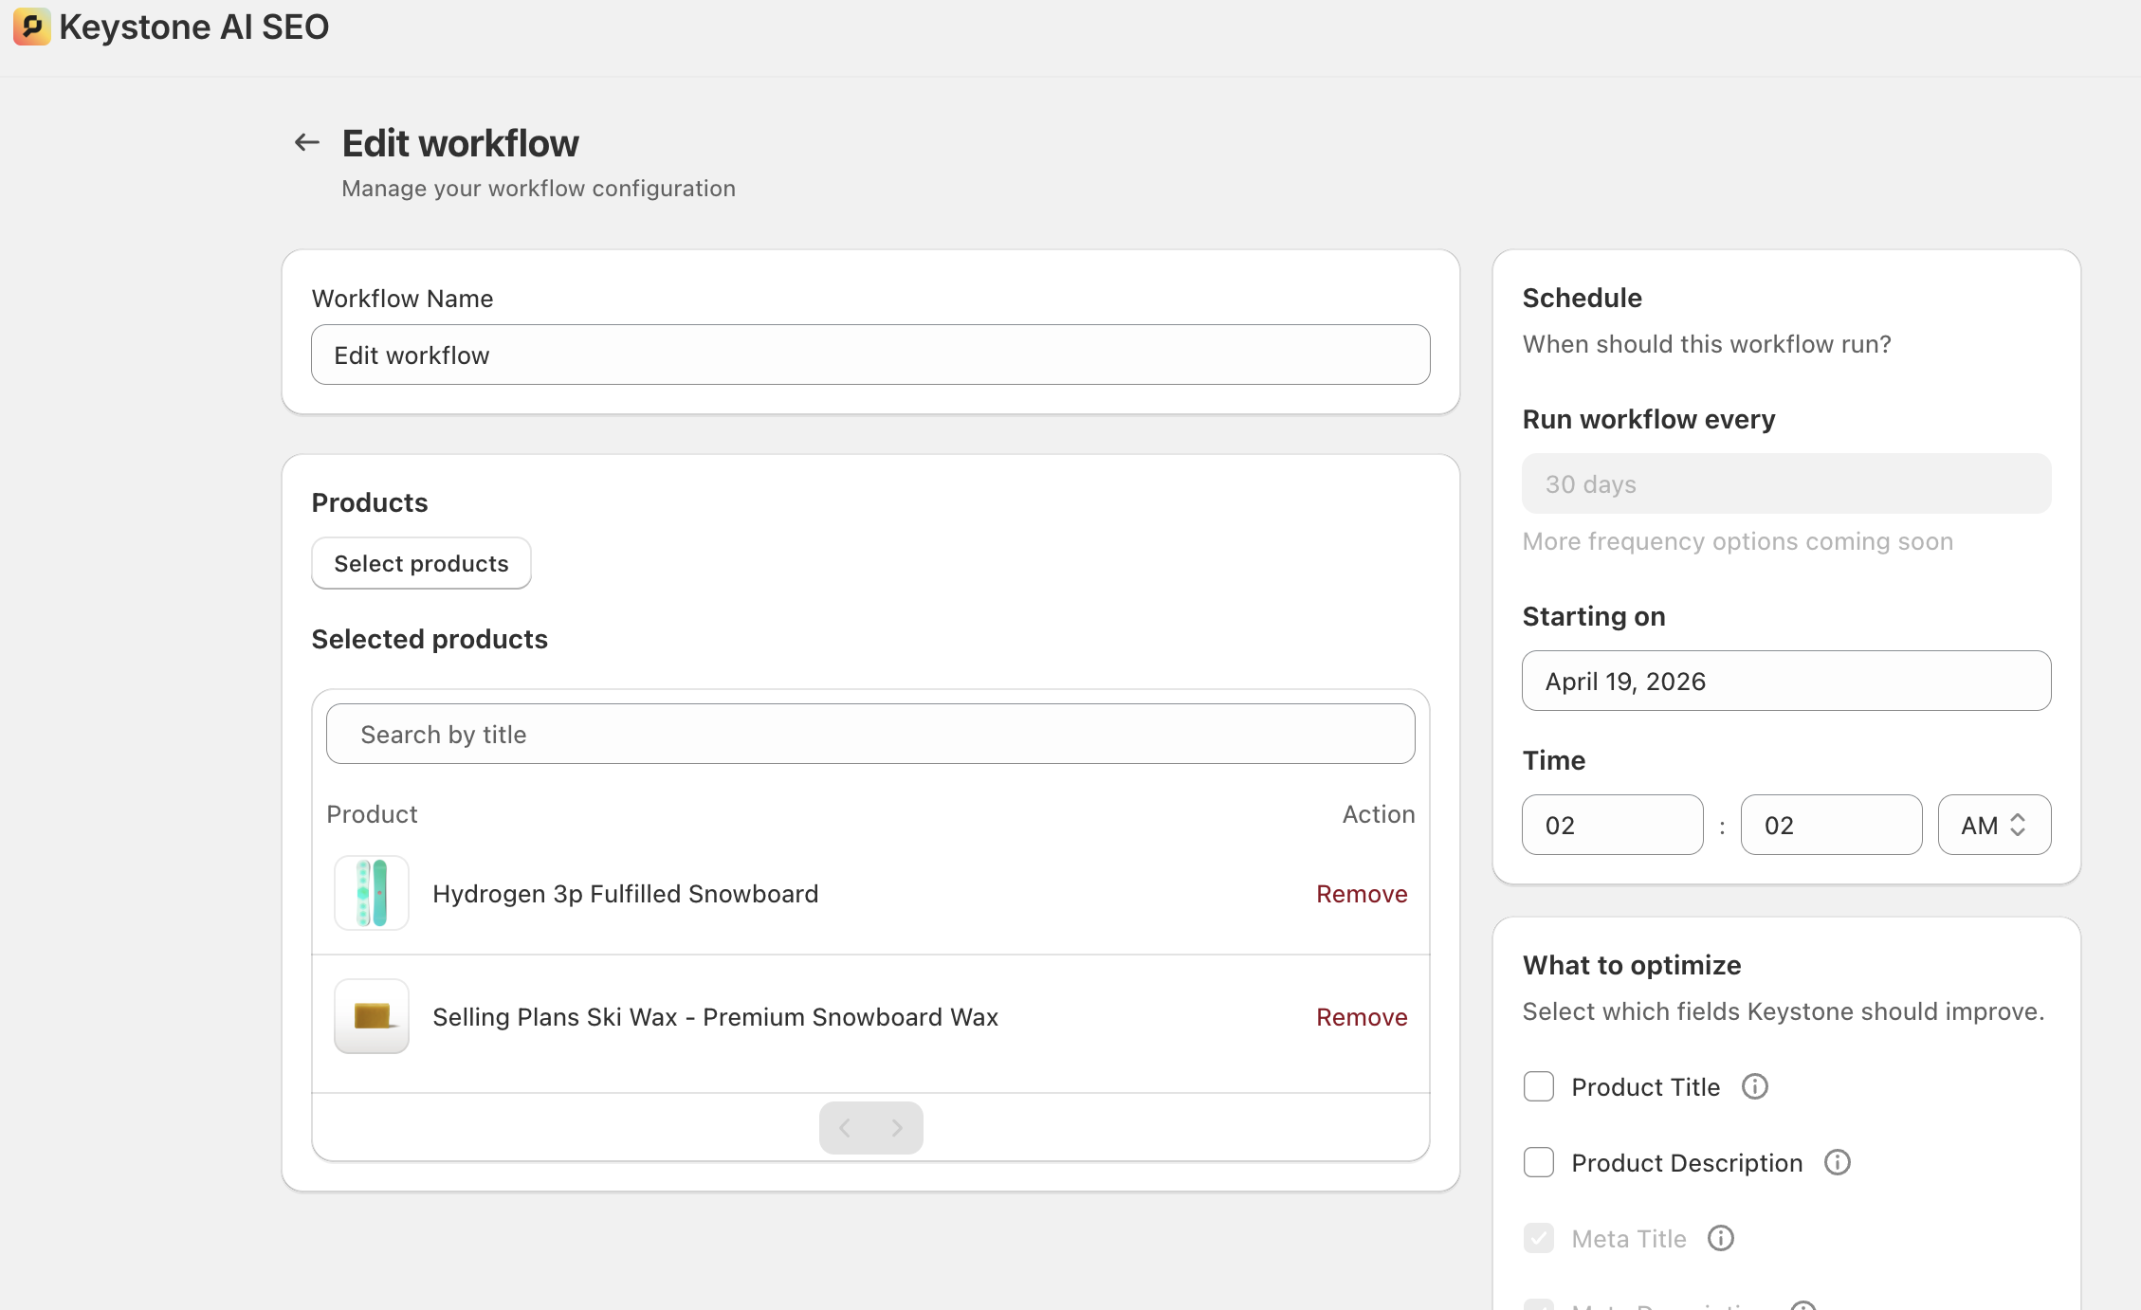Check the Product Description option

(1538, 1162)
